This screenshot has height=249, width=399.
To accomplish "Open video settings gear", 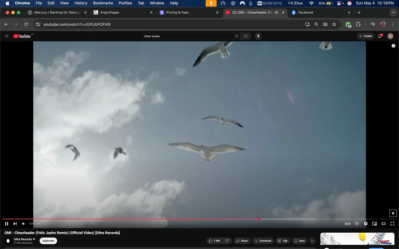I will click(x=366, y=224).
